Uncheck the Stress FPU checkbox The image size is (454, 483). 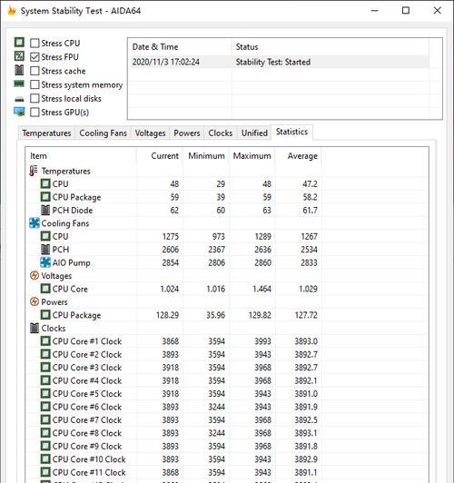(x=35, y=57)
